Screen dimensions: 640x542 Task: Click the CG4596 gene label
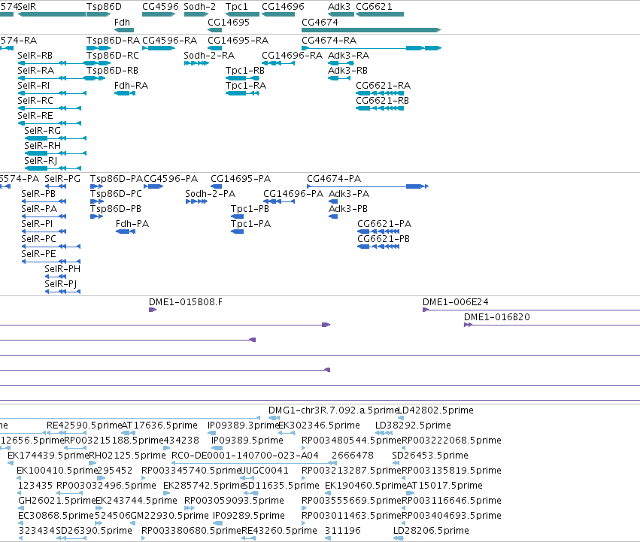(x=160, y=7)
